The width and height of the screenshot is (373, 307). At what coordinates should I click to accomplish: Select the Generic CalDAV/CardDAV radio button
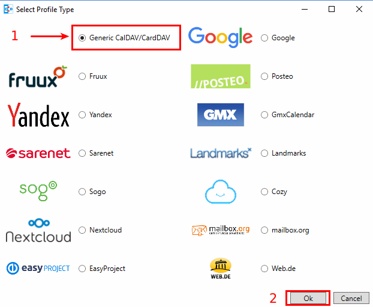[82, 38]
